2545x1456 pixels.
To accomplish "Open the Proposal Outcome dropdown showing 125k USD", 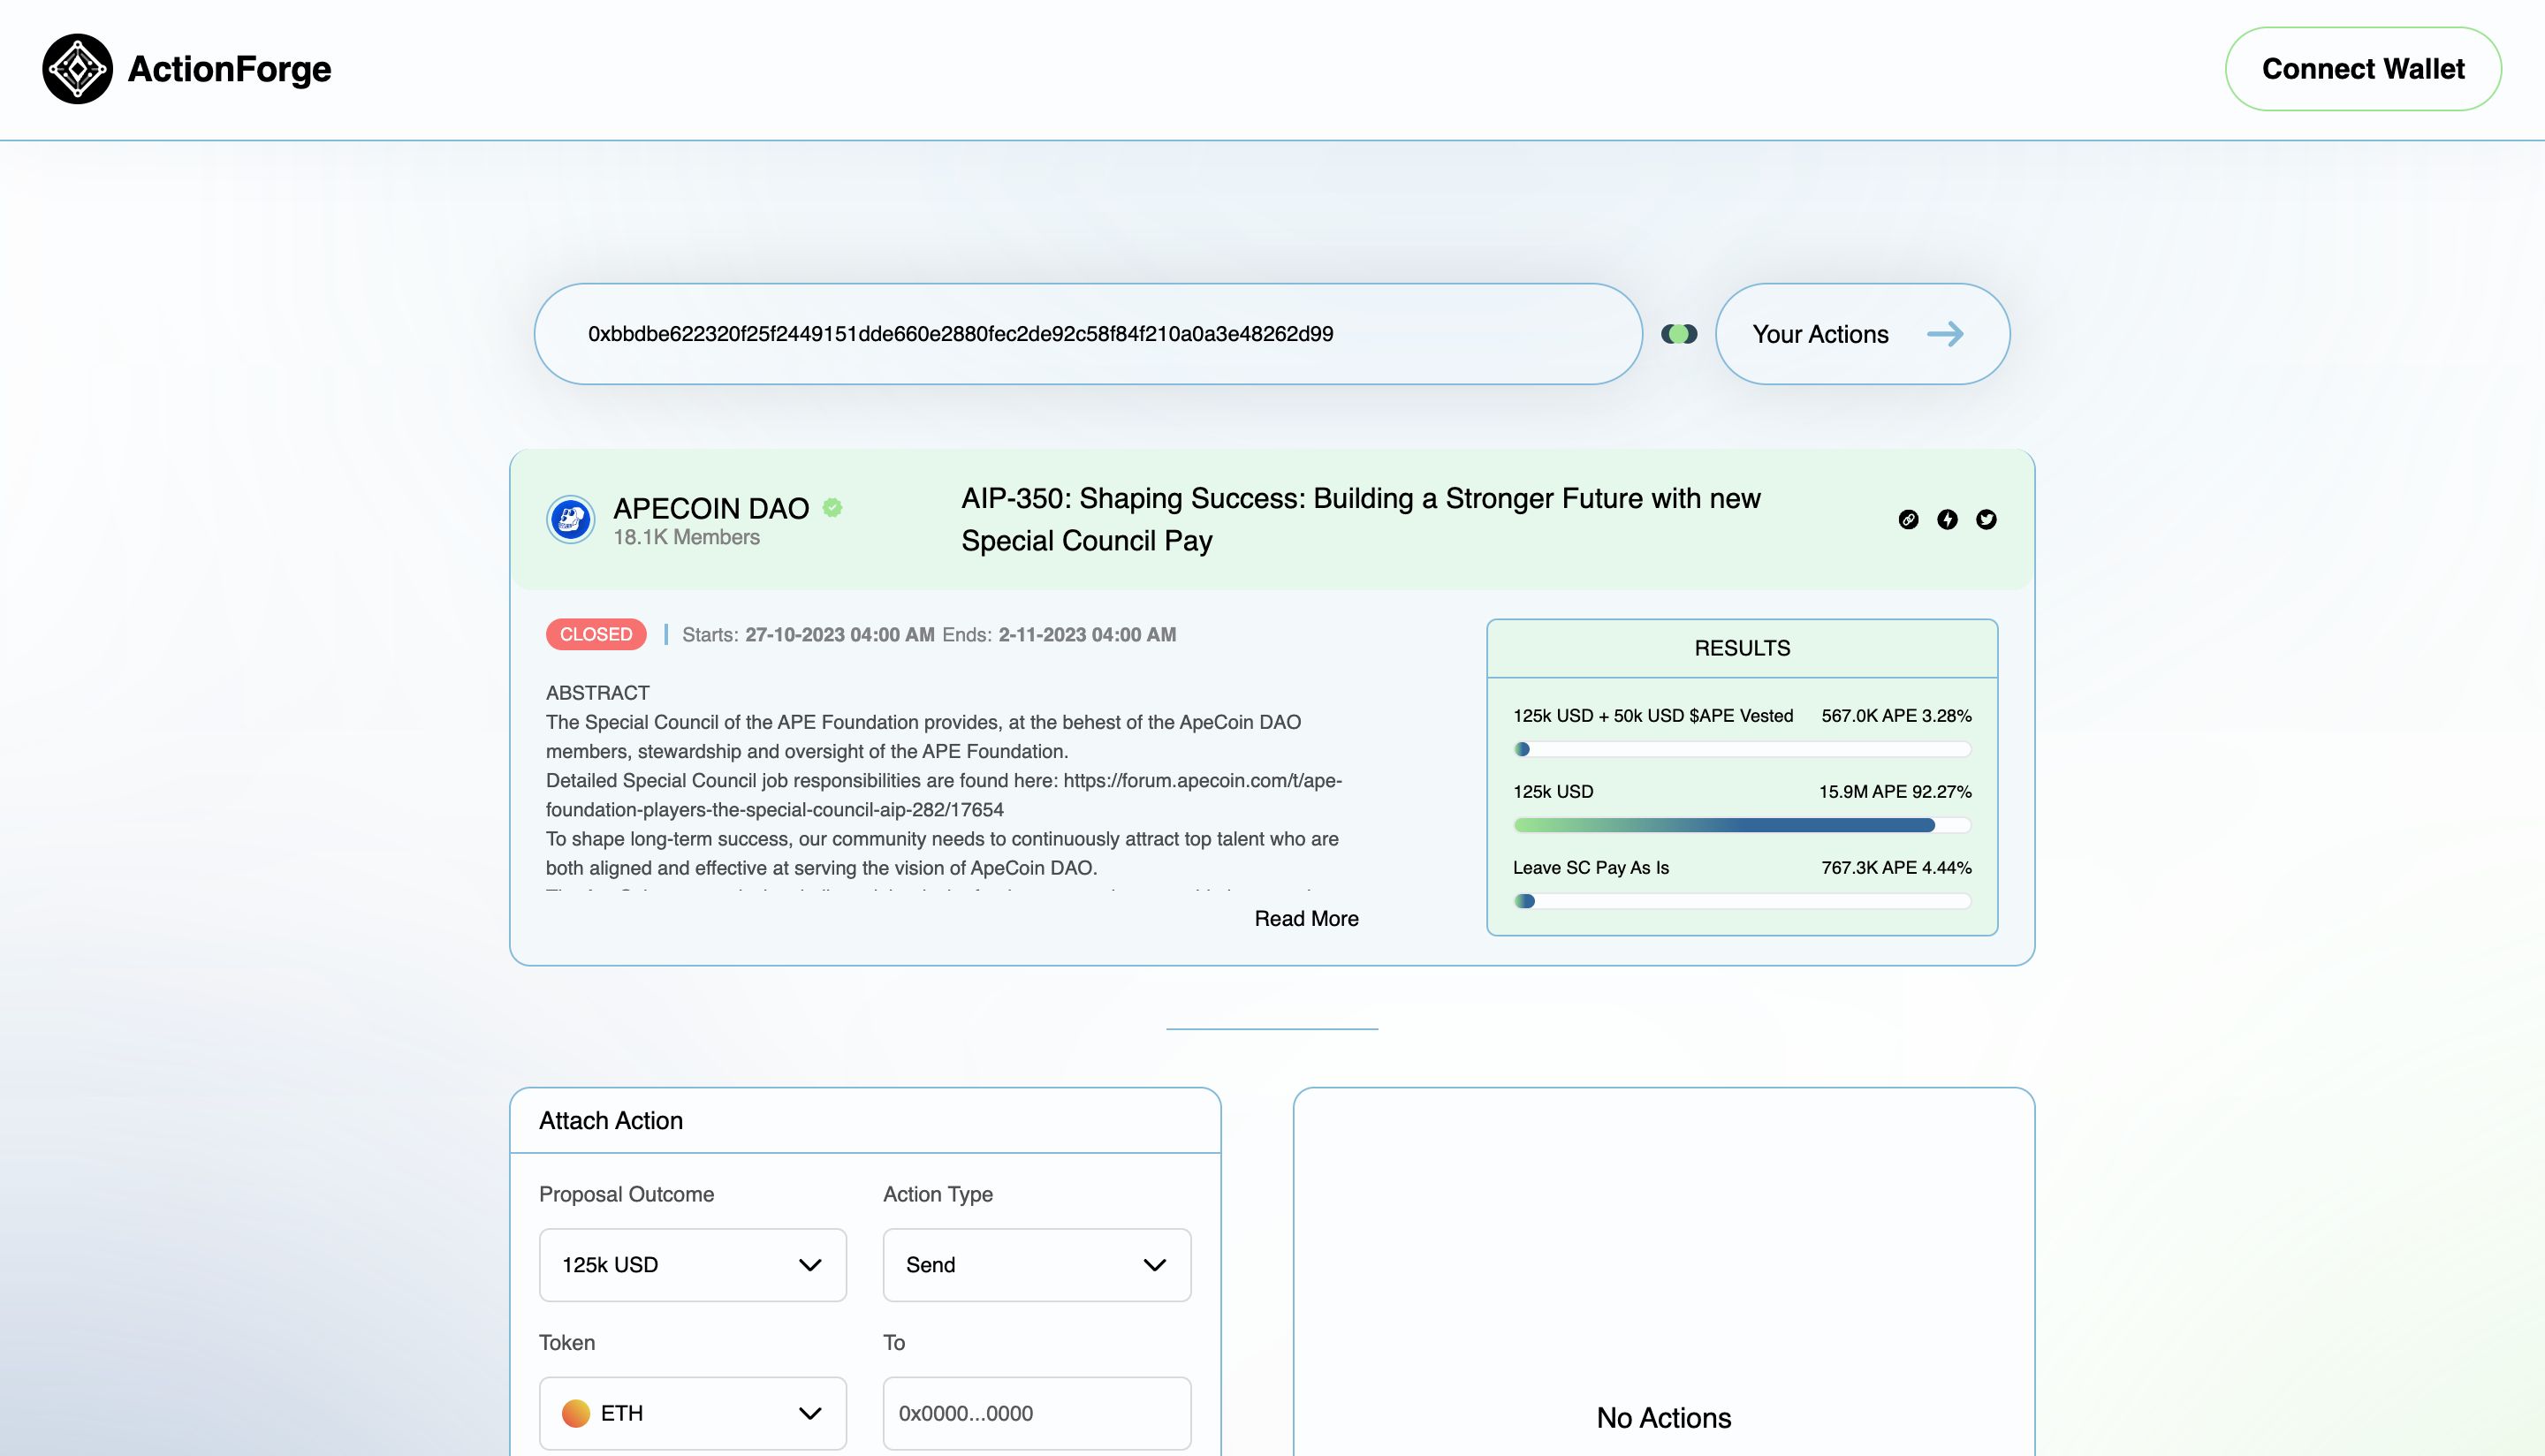I will pos(693,1265).
